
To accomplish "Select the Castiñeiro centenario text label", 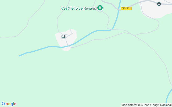I will 79,8.
